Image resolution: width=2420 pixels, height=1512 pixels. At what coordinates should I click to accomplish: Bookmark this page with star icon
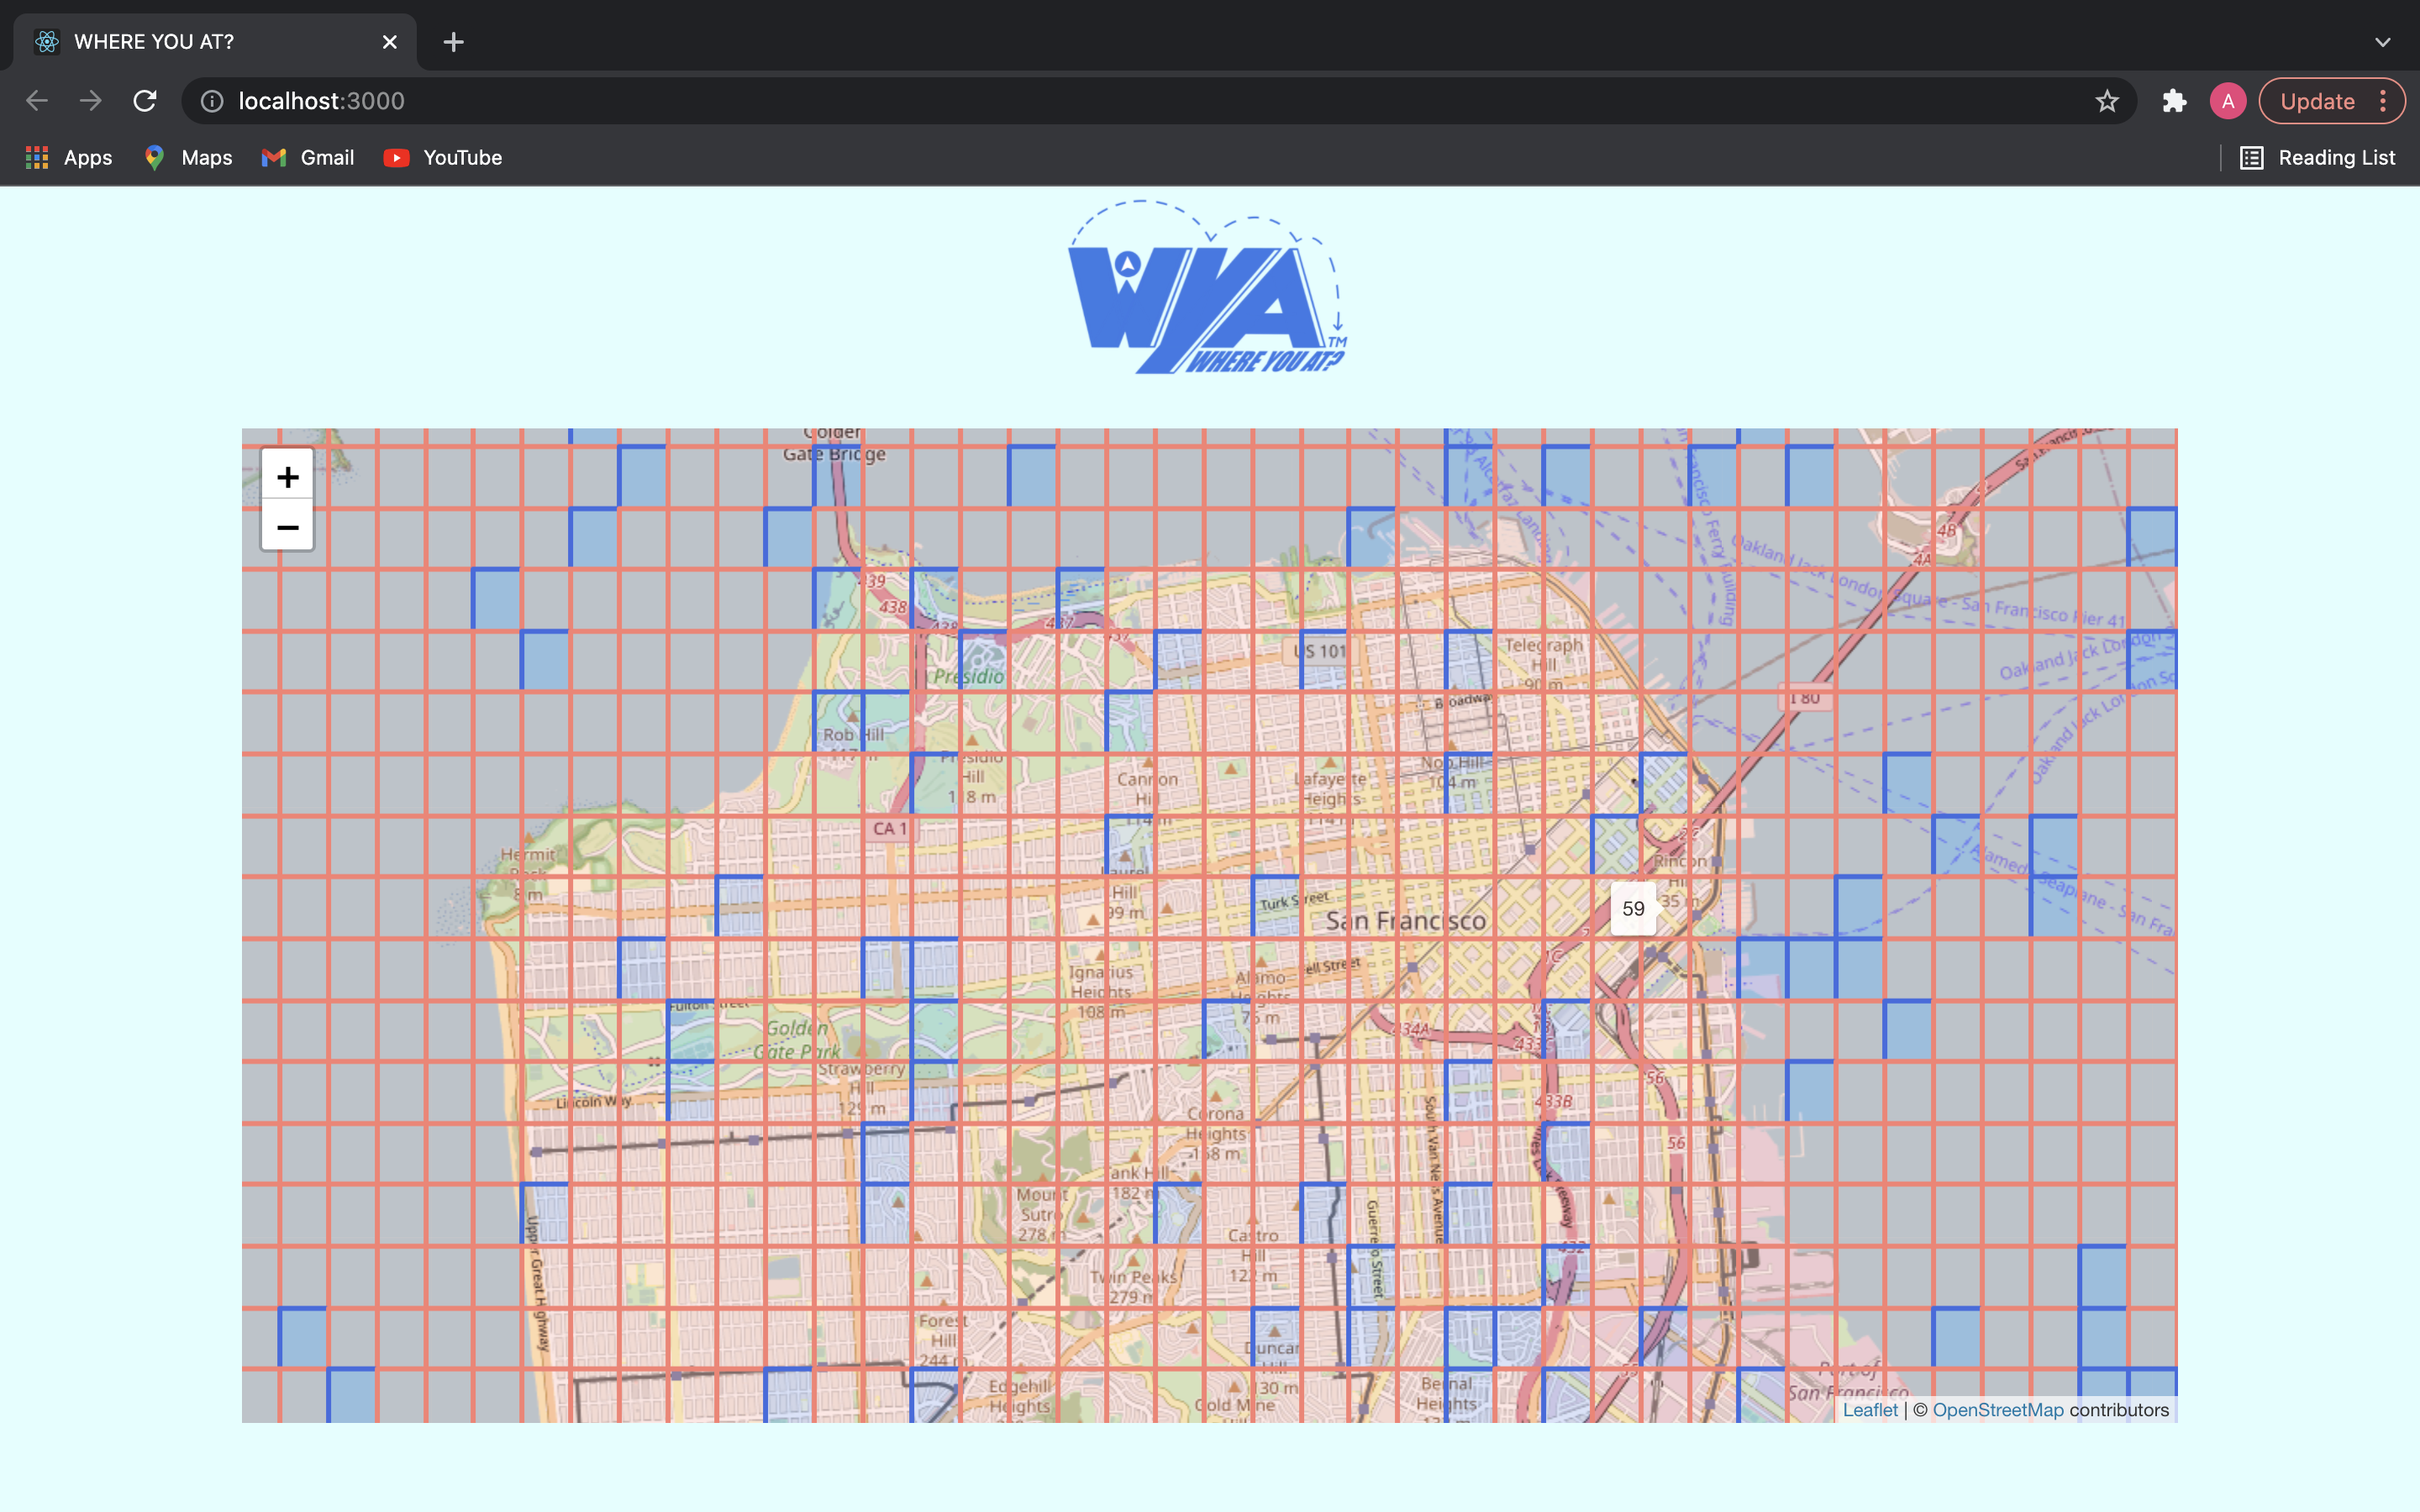coord(2107,101)
